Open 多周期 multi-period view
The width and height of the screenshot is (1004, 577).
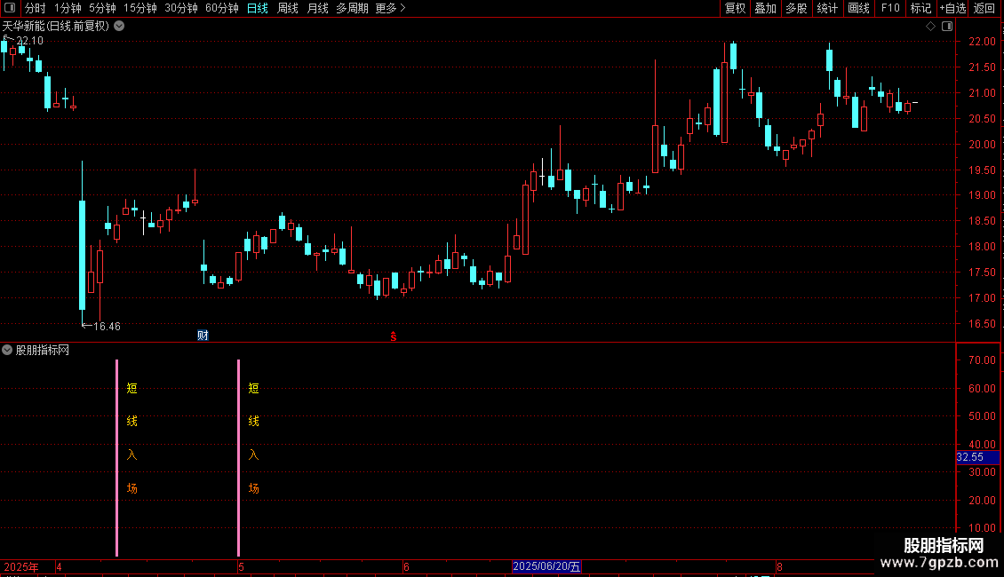[x=352, y=8]
